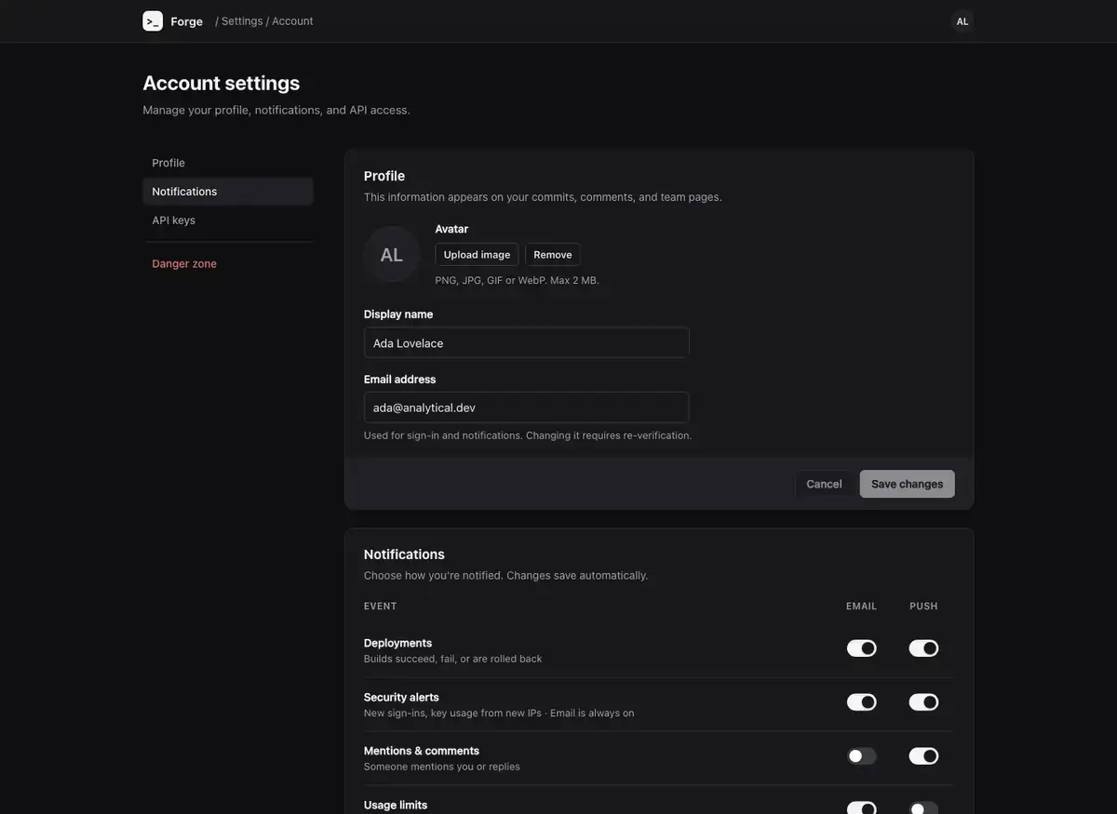Remove the current avatar
Viewport: 1117px width, 814px height.
click(553, 255)
